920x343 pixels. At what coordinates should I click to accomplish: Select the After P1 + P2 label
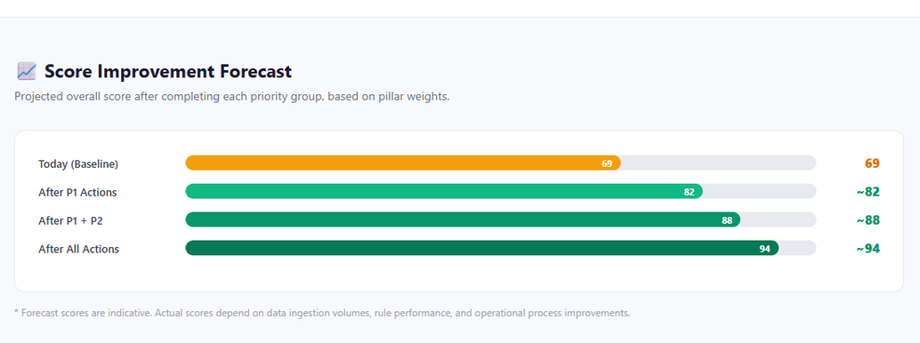[71, 221]
